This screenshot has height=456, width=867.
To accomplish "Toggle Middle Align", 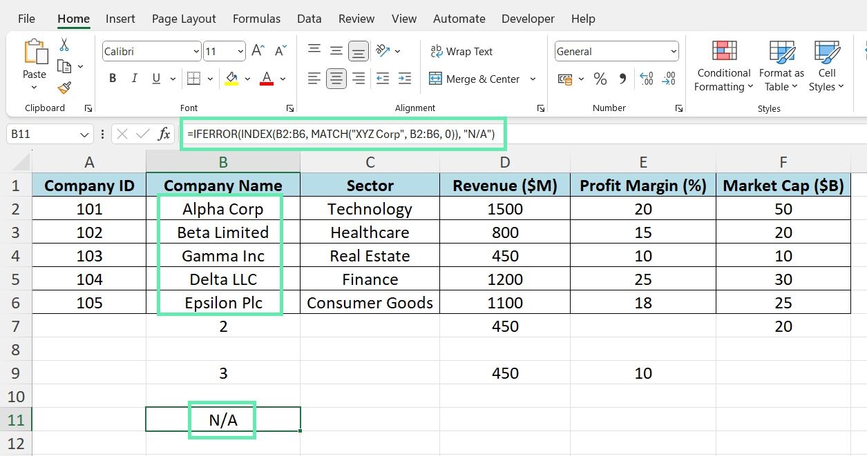I will (336, 50).
